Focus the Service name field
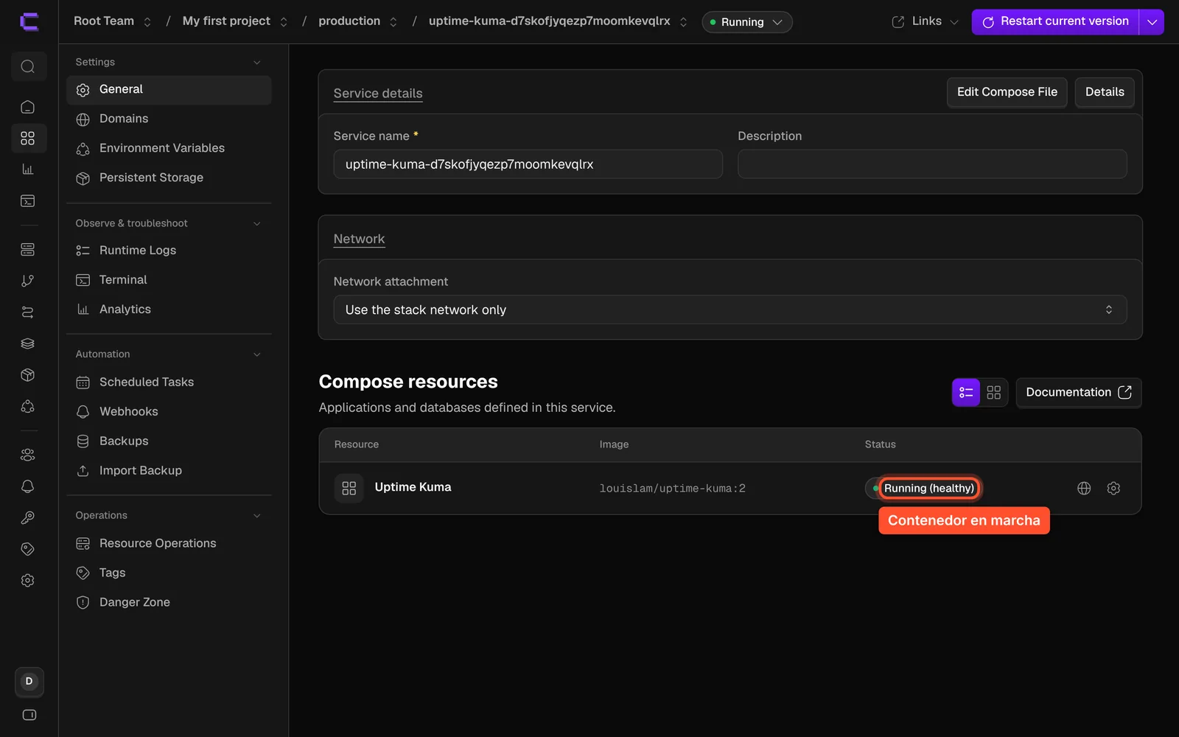The height and width of the screenshot is (737, 1179). coord(528,164)
